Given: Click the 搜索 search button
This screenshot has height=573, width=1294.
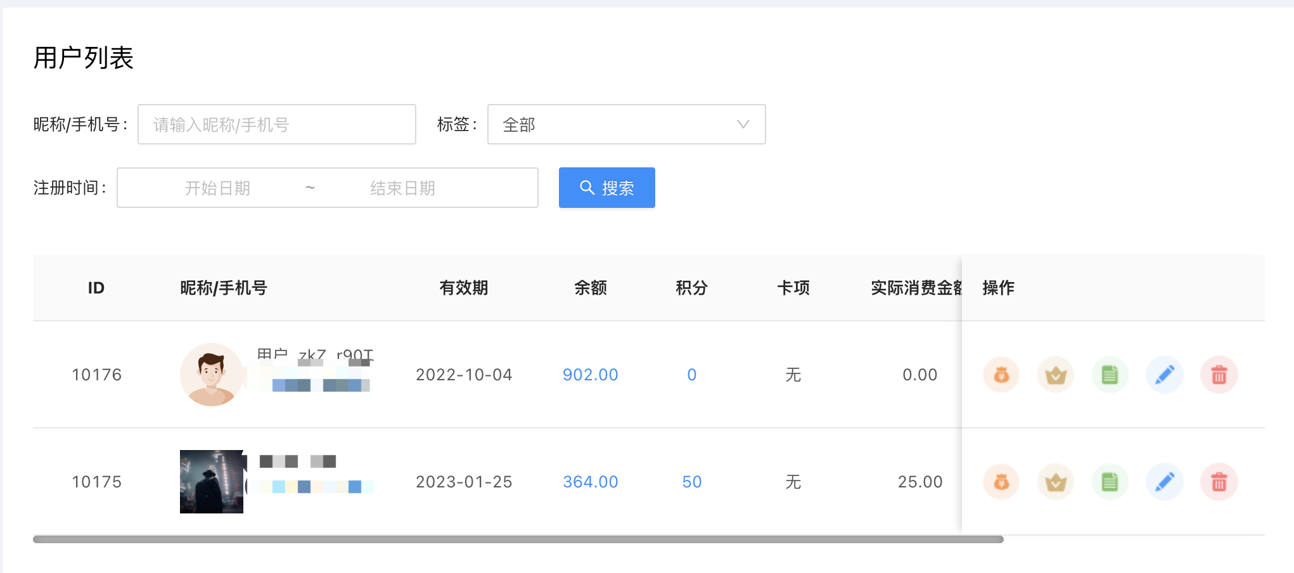Looking at the screenshot, I should point(606,188).
